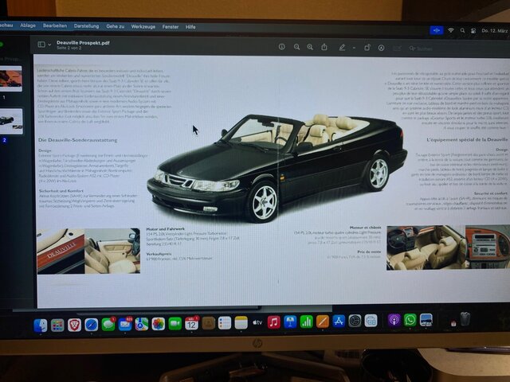Open Photos from the Dock
Screen dimensions: 510x382
159,324
